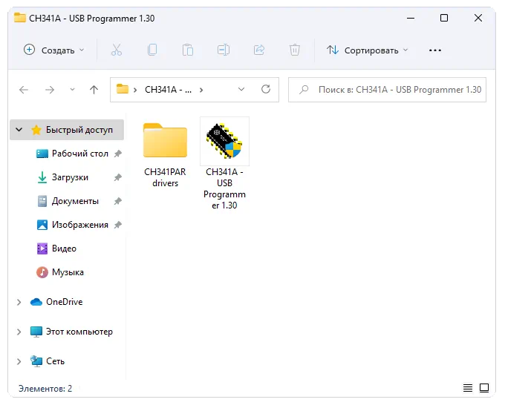
Task: Click pin icon next to Рабочий стол
Action: pos(118,154)
